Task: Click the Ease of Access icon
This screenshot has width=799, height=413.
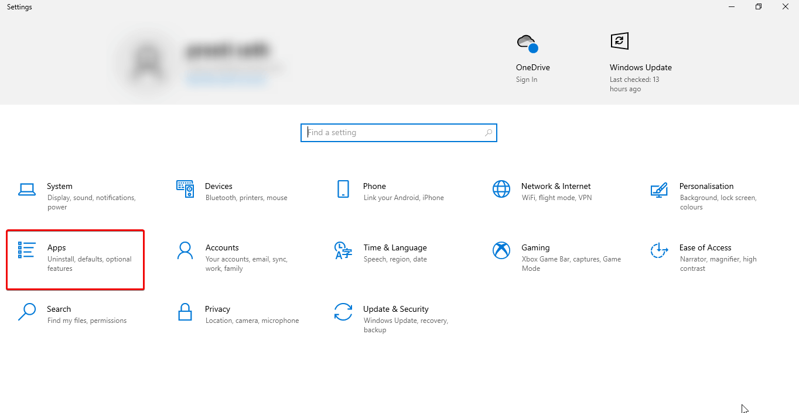Action: tap(660, 250)
